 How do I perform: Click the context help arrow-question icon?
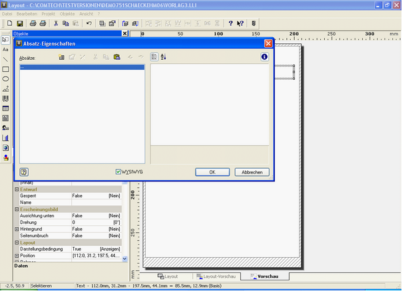(x=240, y=23)
